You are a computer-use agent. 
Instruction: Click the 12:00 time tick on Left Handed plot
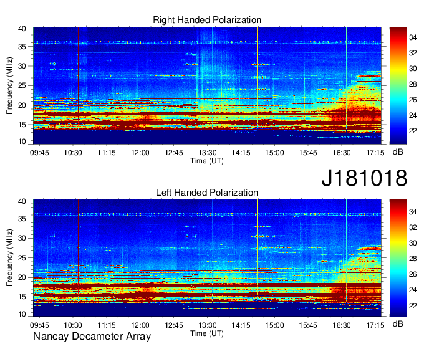point(140,325)
